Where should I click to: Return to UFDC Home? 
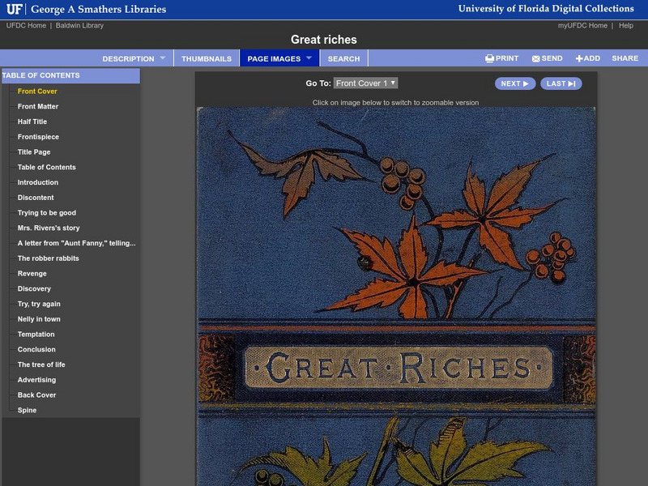pyautogui.click(x=25, y=25)
